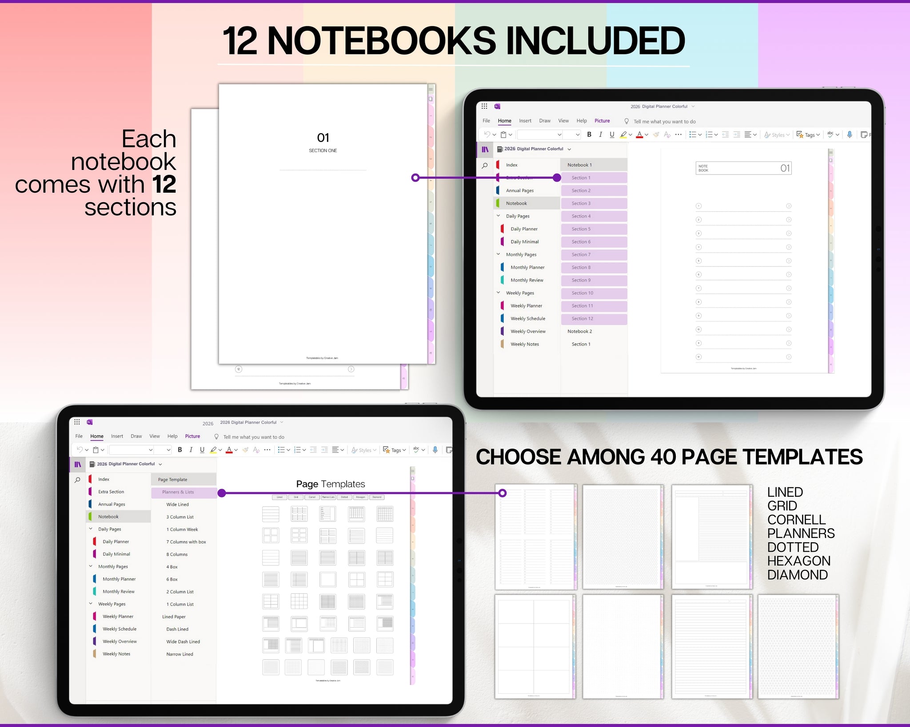Click the bulleted list icon in the Page Templates window
Image resolution: width=910 pixels, height=727 pixels.
281,450
